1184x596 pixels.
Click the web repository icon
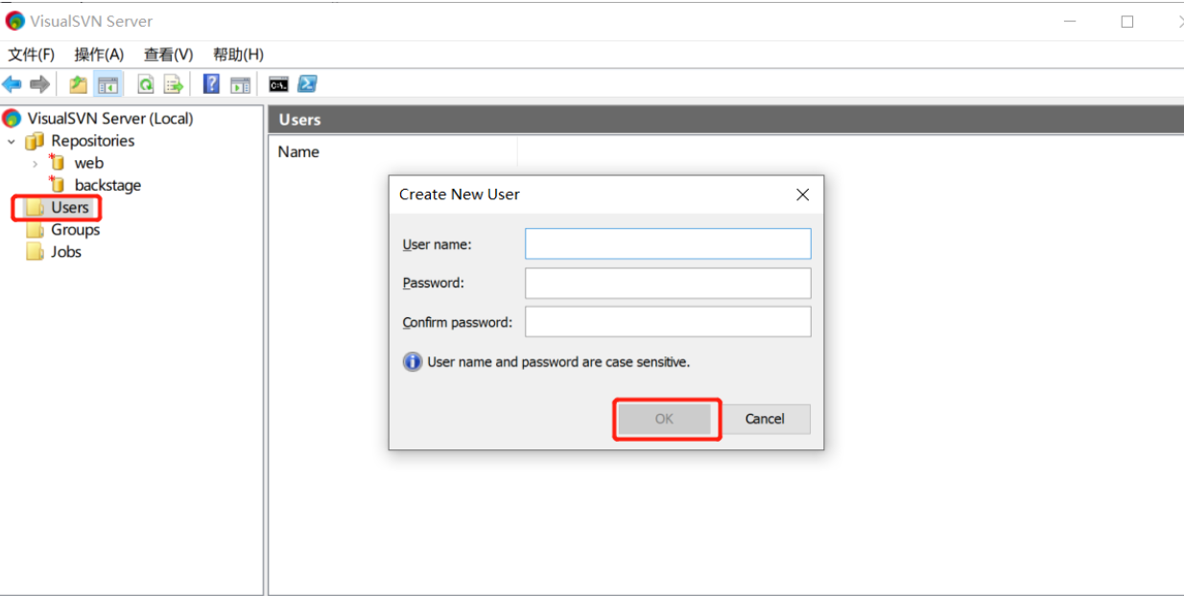click(x=58, y=163)
